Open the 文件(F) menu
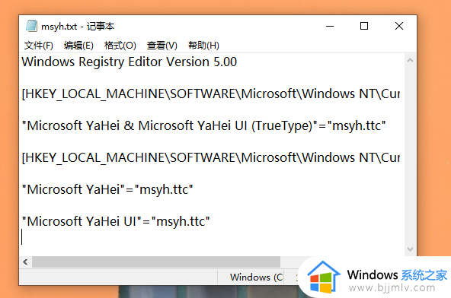451x298 pixels. click(x=39, y=46)
